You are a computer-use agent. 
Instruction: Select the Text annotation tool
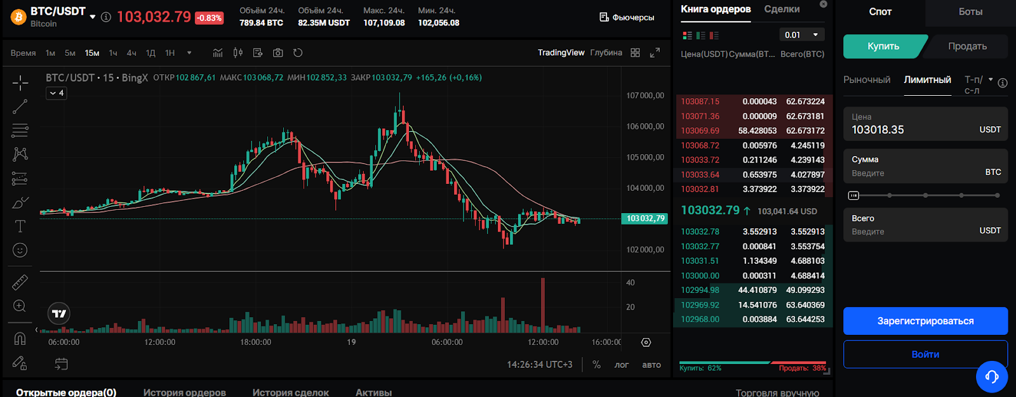pos(20,226)
